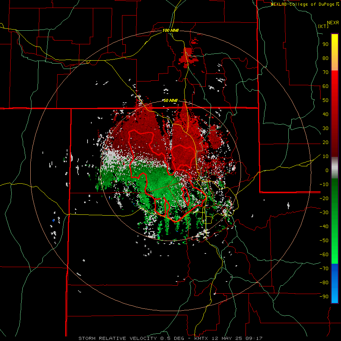341x341 pixels.
Task: Click the -80 value on the velocity scale
Action: point(324,283)
